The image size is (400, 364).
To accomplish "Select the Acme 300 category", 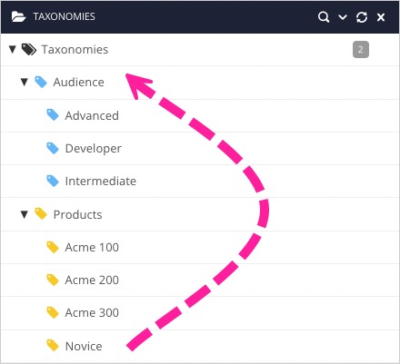I will 92,313.
